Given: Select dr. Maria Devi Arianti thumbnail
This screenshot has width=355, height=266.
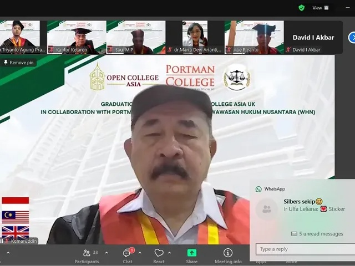Looking at the screenshot, I should click(195, 37).
